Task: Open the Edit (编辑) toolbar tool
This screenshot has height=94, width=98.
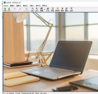Action: pyautogui.click(x=41, y=9)
